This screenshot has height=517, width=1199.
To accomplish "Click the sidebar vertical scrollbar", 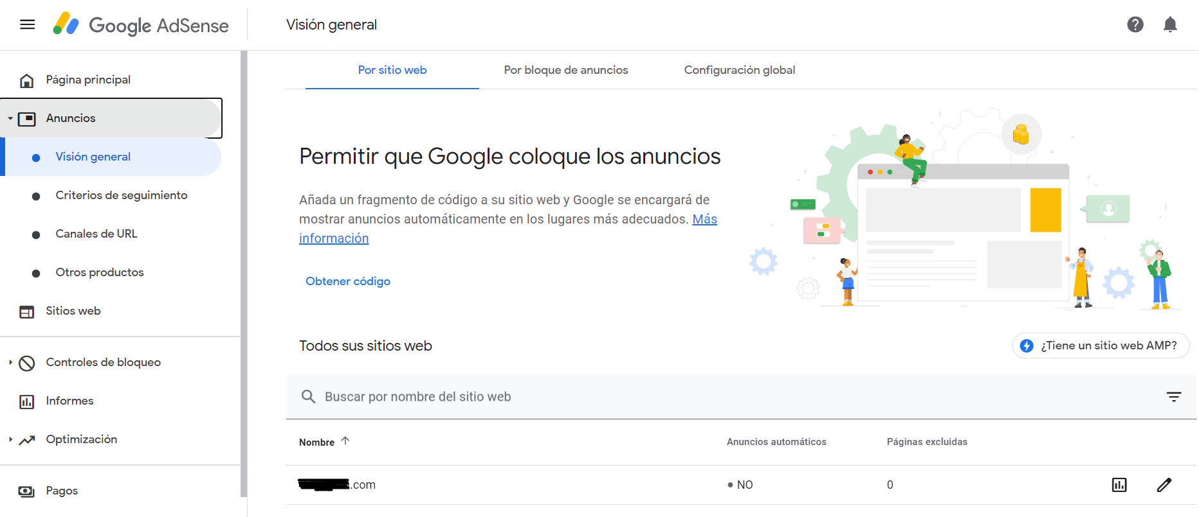I will tap(244, 274).
